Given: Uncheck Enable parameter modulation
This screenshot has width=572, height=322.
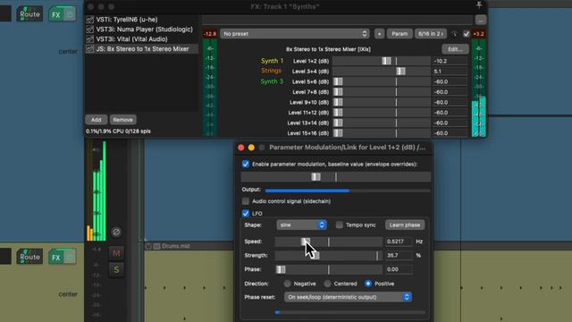Looking at the screenshot, I should pyautogui.click(x=246, y=165).
